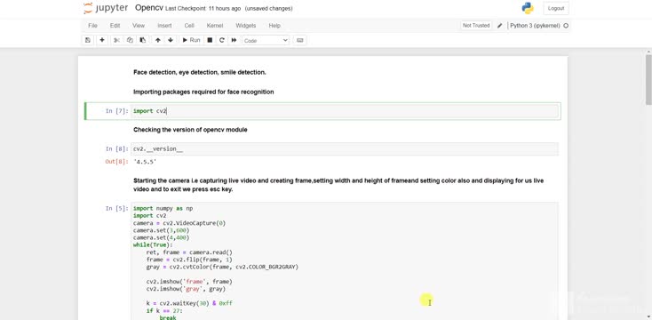Toggle the Not Trusted notebook indicator
This screenshot has height=320, width=652.
[x=476, y=26]
